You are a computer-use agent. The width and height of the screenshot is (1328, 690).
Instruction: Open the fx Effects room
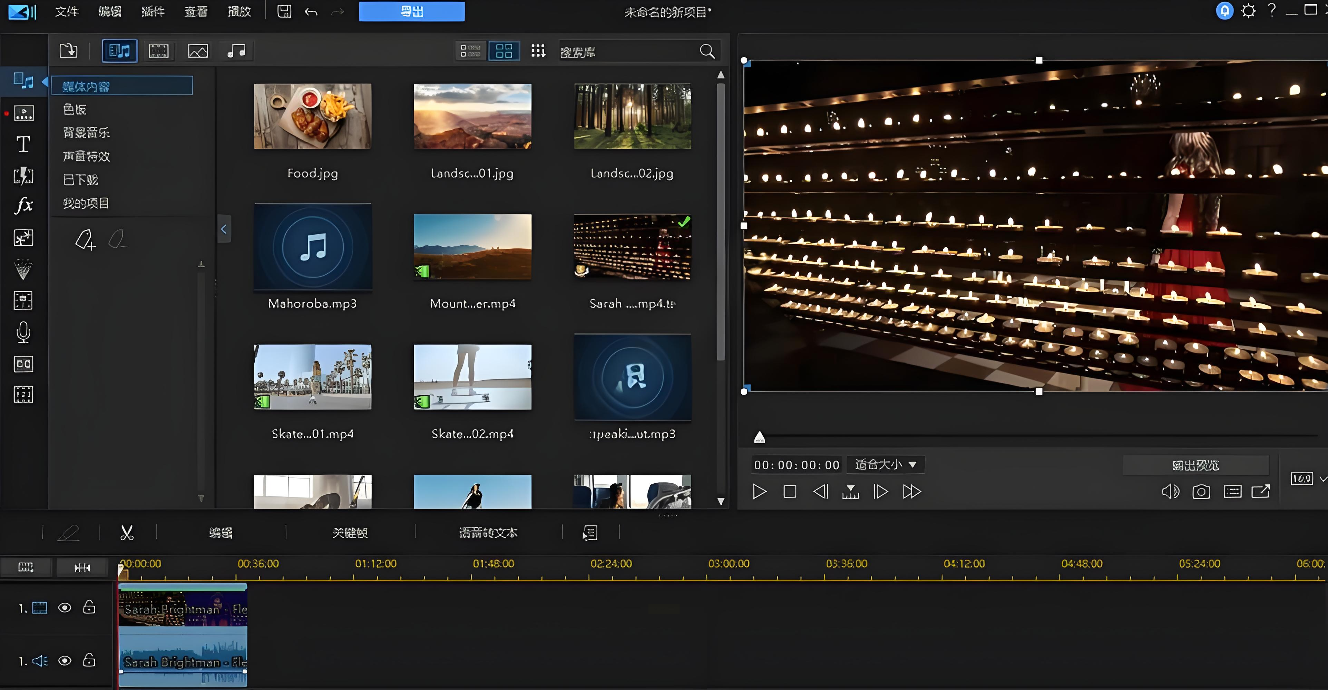(x=23, y=206)
